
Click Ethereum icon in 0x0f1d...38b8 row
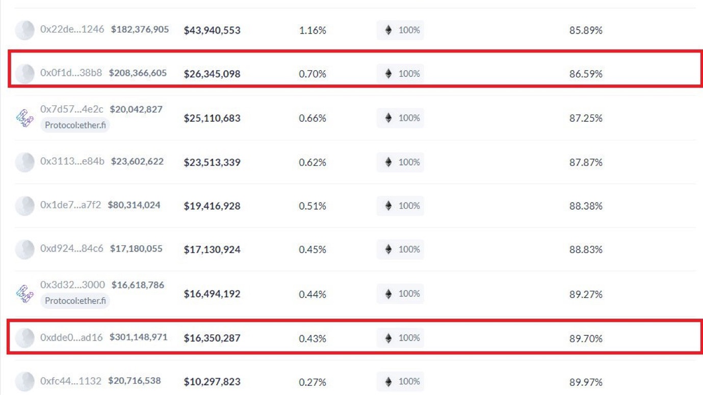tap(388, 74)
